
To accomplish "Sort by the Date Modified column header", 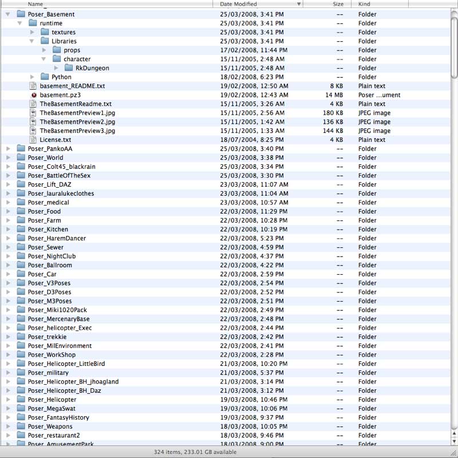I will [x=258, y=4].
